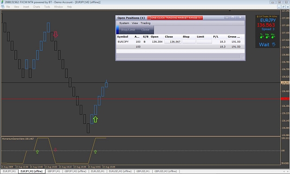Viewport: 290px width, 174px height.
Task: Switch to the GBPUSD,M2 (offline) tab
Action: [166, 171]
